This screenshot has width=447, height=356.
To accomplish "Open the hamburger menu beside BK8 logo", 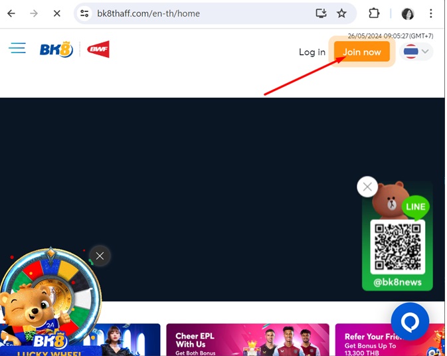I will point(17,48).
